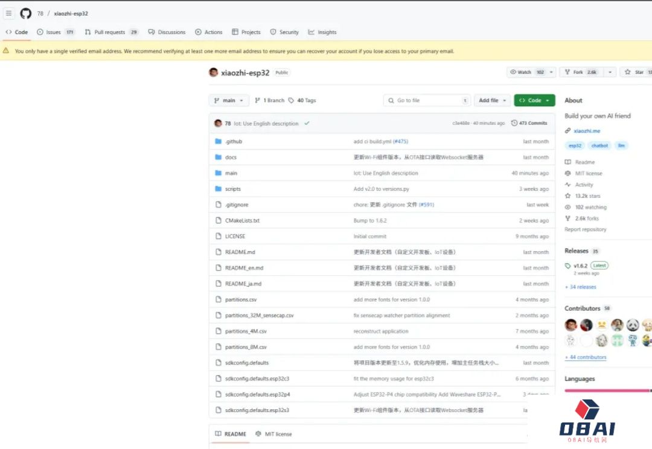Open the README.md file
Screen dimensions: 652x449
coord(240,252)
